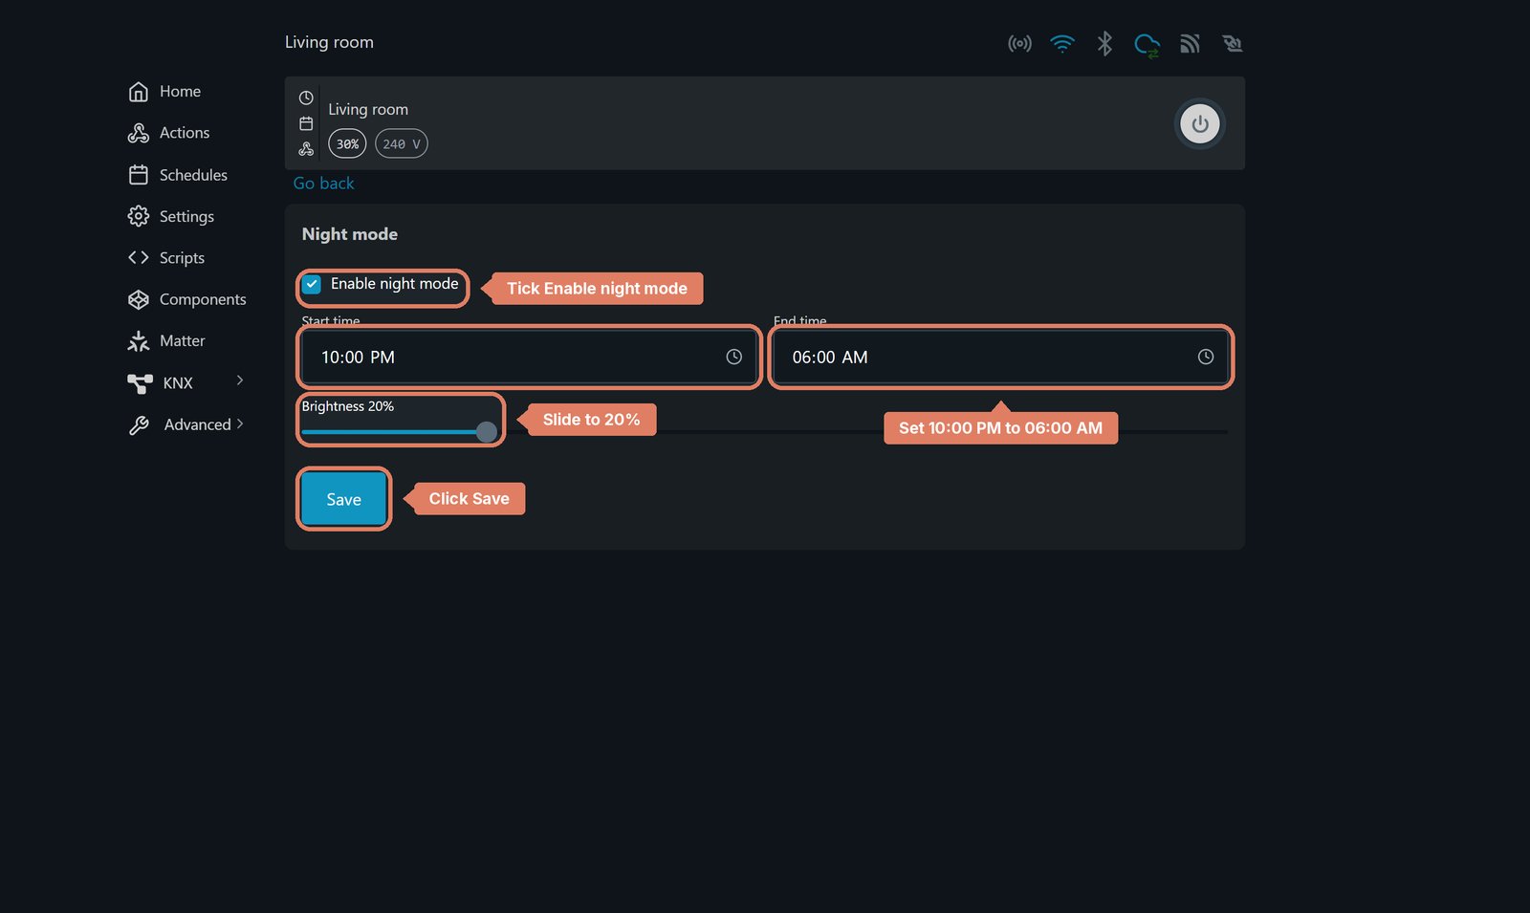Click the Save button
The height and width of the screenshot is (913, 1530).
(344, 499)
